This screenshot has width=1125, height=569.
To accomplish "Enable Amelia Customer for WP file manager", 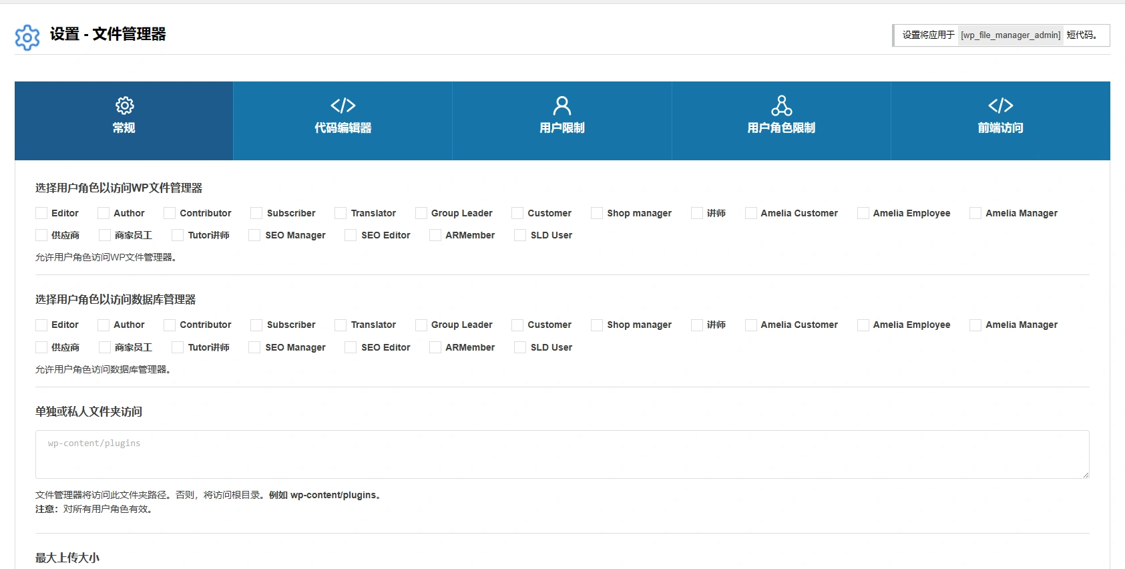I will point(751,213).
